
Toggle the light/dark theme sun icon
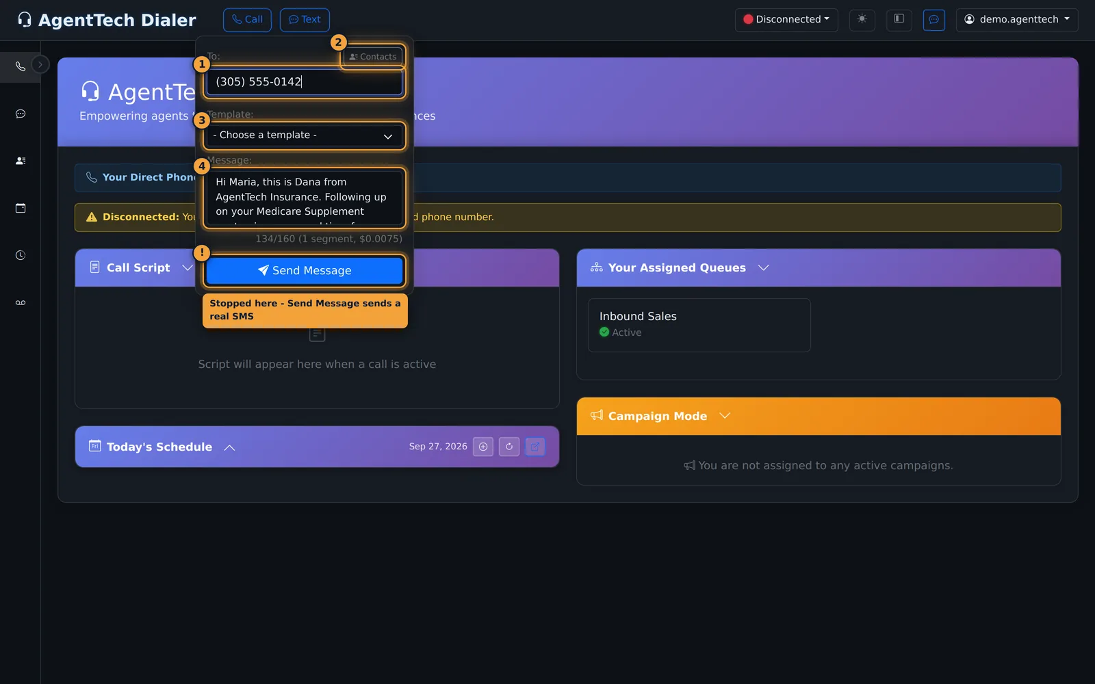point(862,19)
